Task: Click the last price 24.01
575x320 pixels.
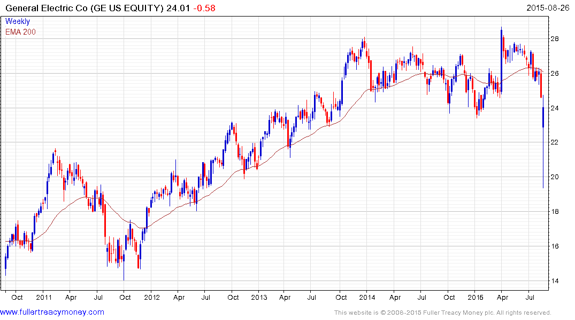Action: tap(178, 7)
